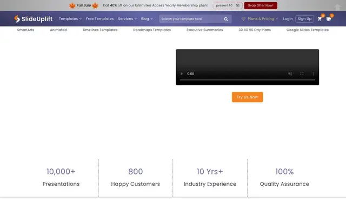Expand the Templates dropdown
The width and height of the screenshot is (346, 216).
70,19
